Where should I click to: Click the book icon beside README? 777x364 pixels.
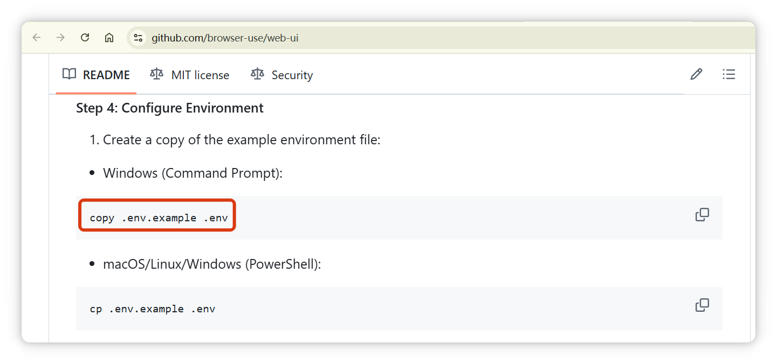[69, 74]
